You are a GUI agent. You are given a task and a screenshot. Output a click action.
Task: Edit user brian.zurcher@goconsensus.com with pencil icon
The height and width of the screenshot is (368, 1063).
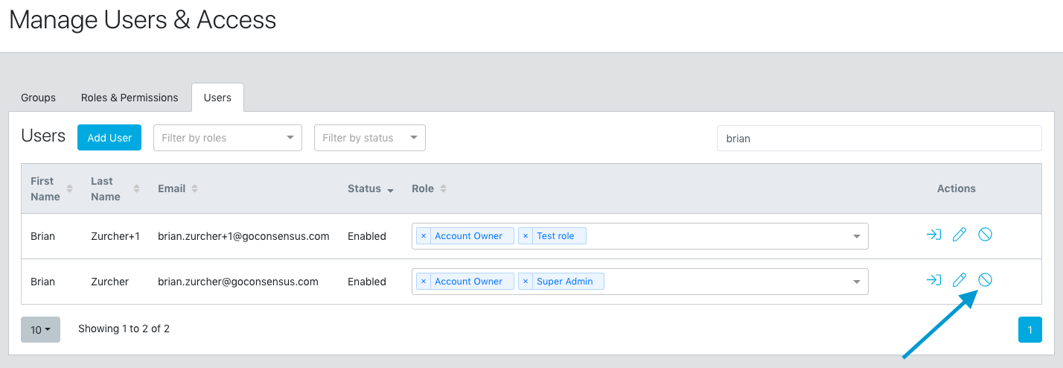coord(960,281)
